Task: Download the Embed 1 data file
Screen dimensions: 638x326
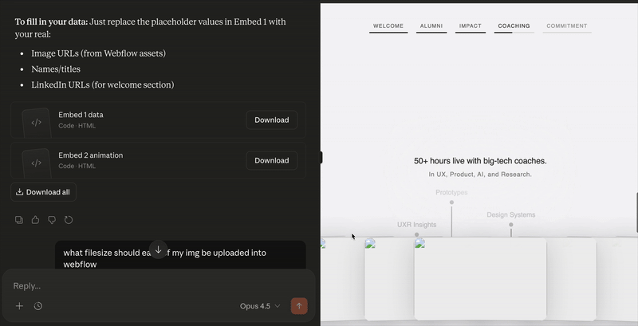Action: click(272, 120)
